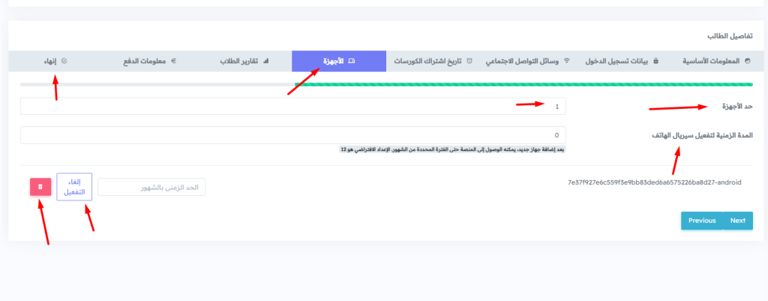Click the chart icon beside تقارير الطلاب
Image resolution: width=768 pixels, height=301 pixels.
265,62
